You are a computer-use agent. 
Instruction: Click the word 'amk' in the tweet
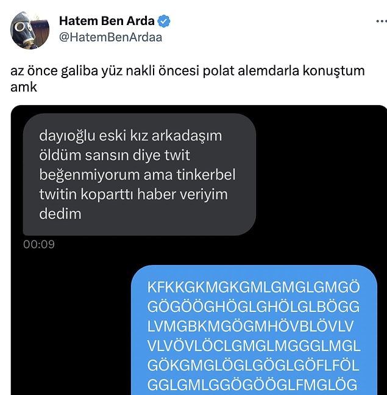pos(24,87)
